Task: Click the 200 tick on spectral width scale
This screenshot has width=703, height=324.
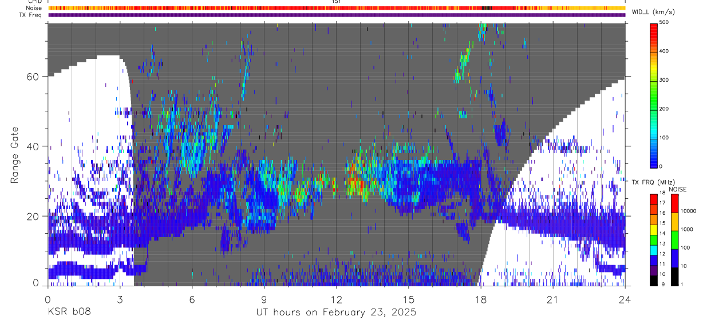Action: click(665, 109)
